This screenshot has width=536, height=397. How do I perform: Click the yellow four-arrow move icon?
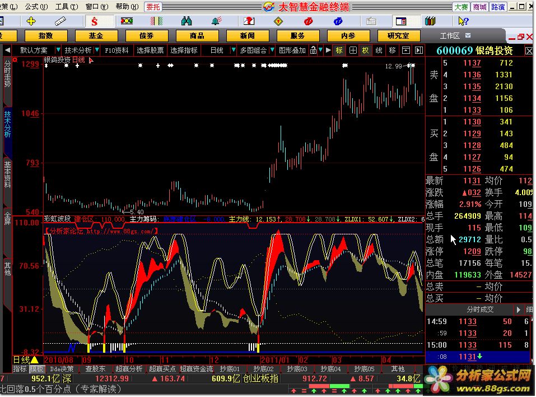tap(31, 21)
